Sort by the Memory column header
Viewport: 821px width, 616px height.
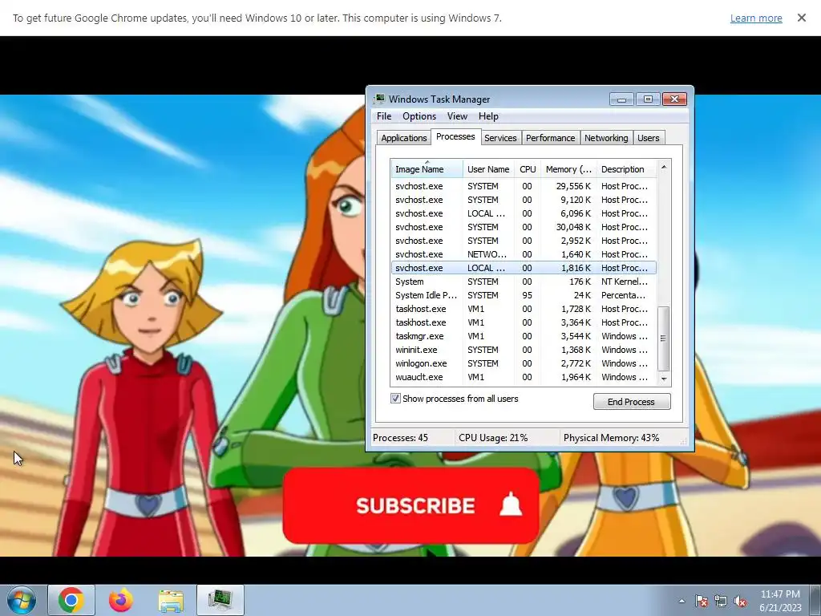(x=568, y=169)
